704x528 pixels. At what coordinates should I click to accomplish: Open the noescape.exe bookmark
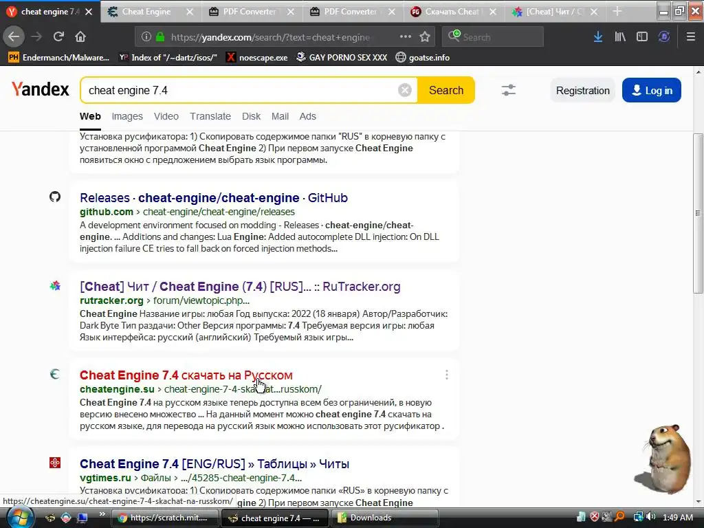[257, 58]
